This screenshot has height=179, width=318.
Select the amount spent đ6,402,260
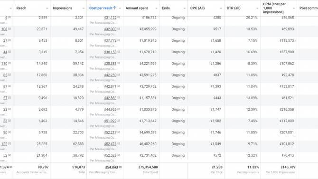(x=148, y=144)
